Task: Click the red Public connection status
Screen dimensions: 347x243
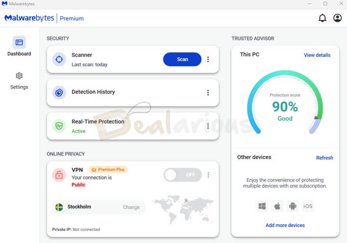Action: [79, 185]
